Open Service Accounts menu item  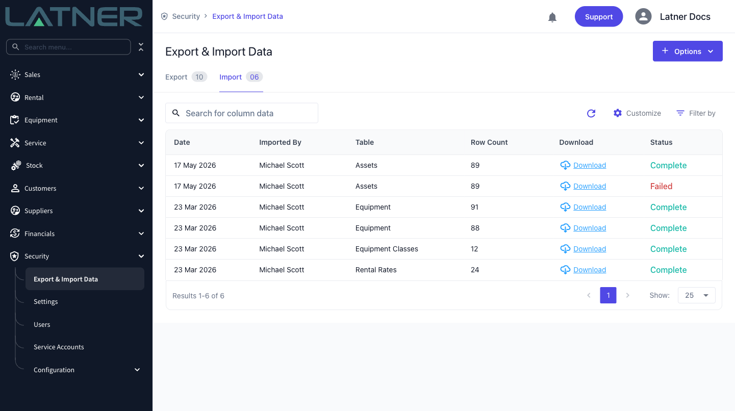(59, 347)
